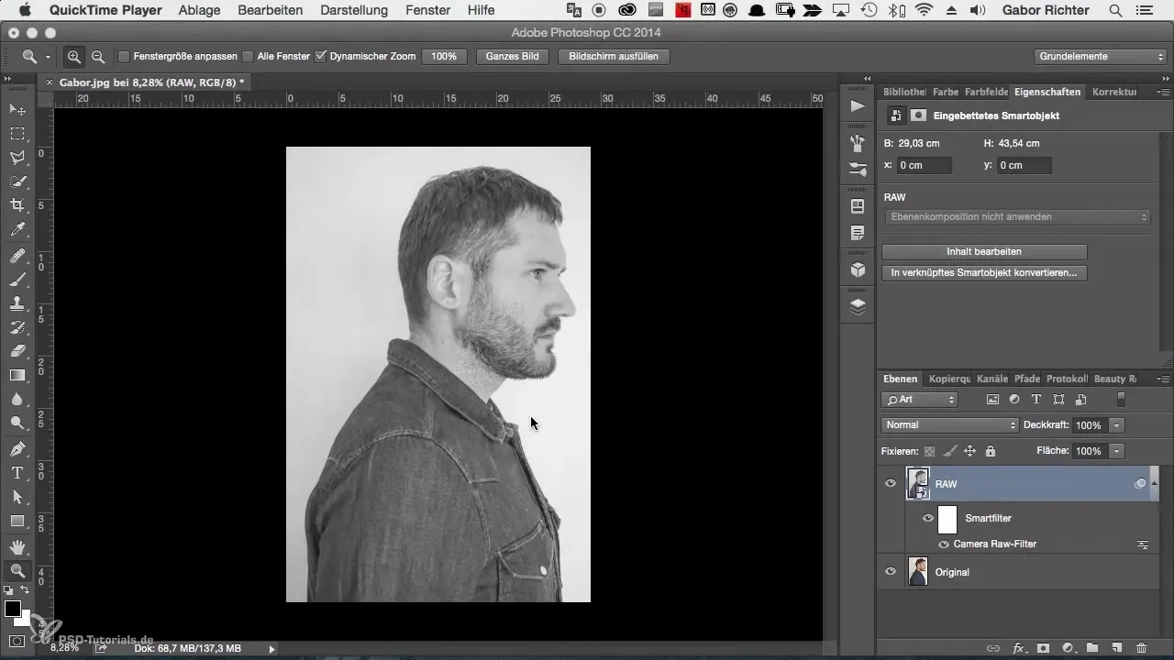Hide the RAW layer
Screen dimensions: 1174x660
tap(890, 483)
